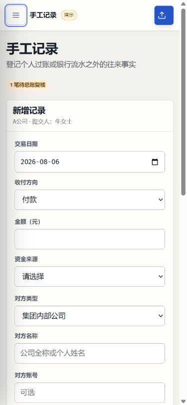Click the scrollbar up arrow
The image size is (187, 405).
pos(184,3)
